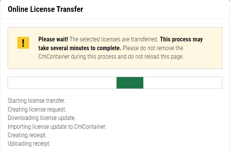Click the "Starting license transfer." status line

(36, 101)
